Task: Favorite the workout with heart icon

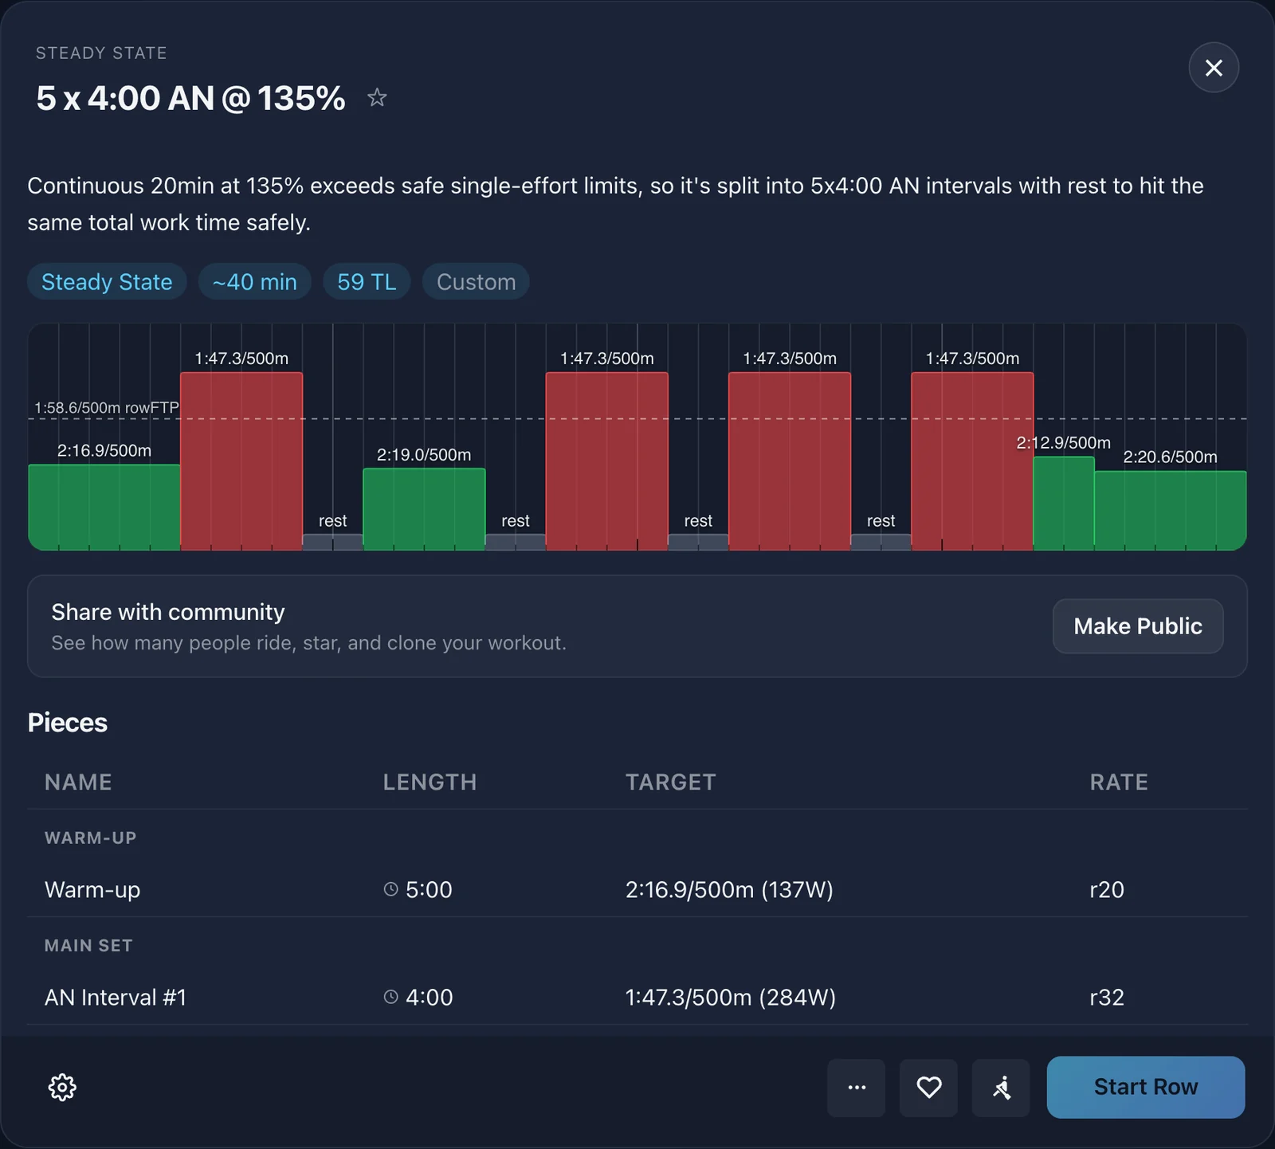Action: click(928, 1088)
